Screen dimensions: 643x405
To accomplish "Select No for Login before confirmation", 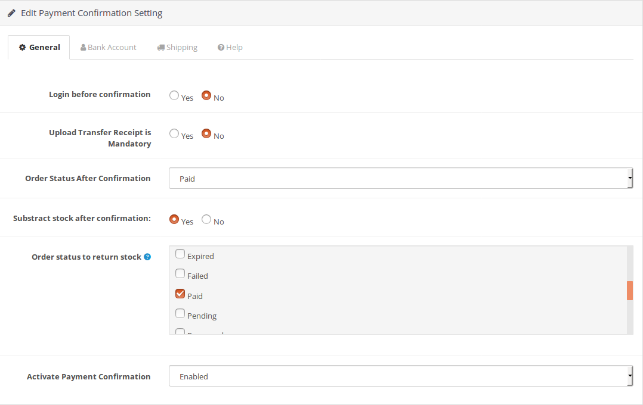I will (206, 95).
